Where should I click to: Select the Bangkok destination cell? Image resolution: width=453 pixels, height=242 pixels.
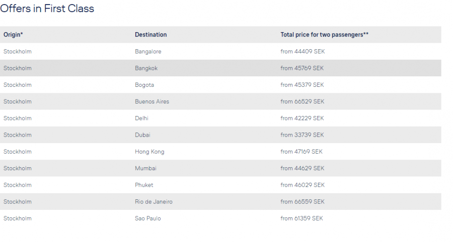click(x=146, y=68)
